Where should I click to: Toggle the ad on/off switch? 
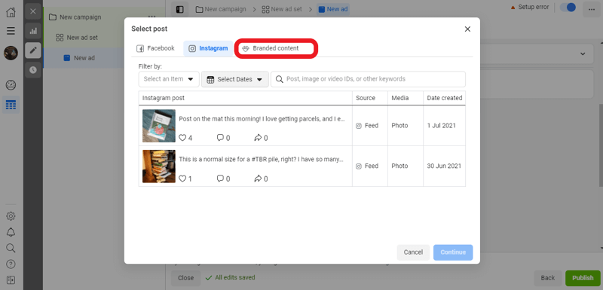(x=568, y=8)
